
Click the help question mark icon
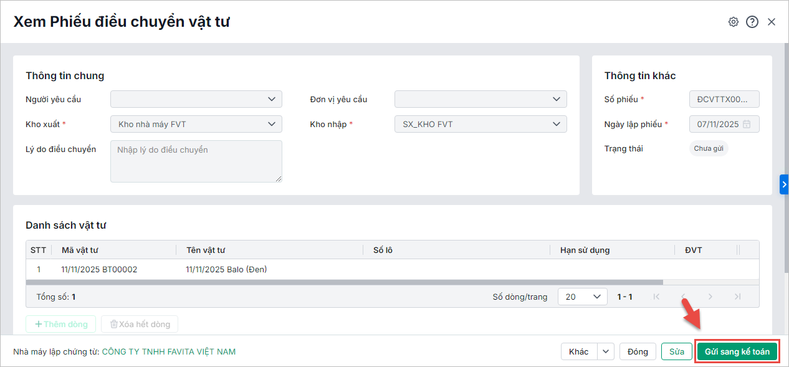(752, 22)
